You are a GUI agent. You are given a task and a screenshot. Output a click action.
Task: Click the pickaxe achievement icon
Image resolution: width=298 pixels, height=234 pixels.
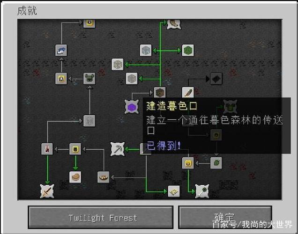click(118, 149)
